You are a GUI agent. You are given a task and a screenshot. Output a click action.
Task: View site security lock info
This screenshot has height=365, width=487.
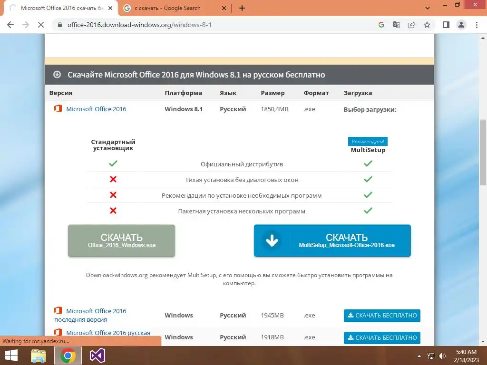pyautogui.click(x=60, y=25)
